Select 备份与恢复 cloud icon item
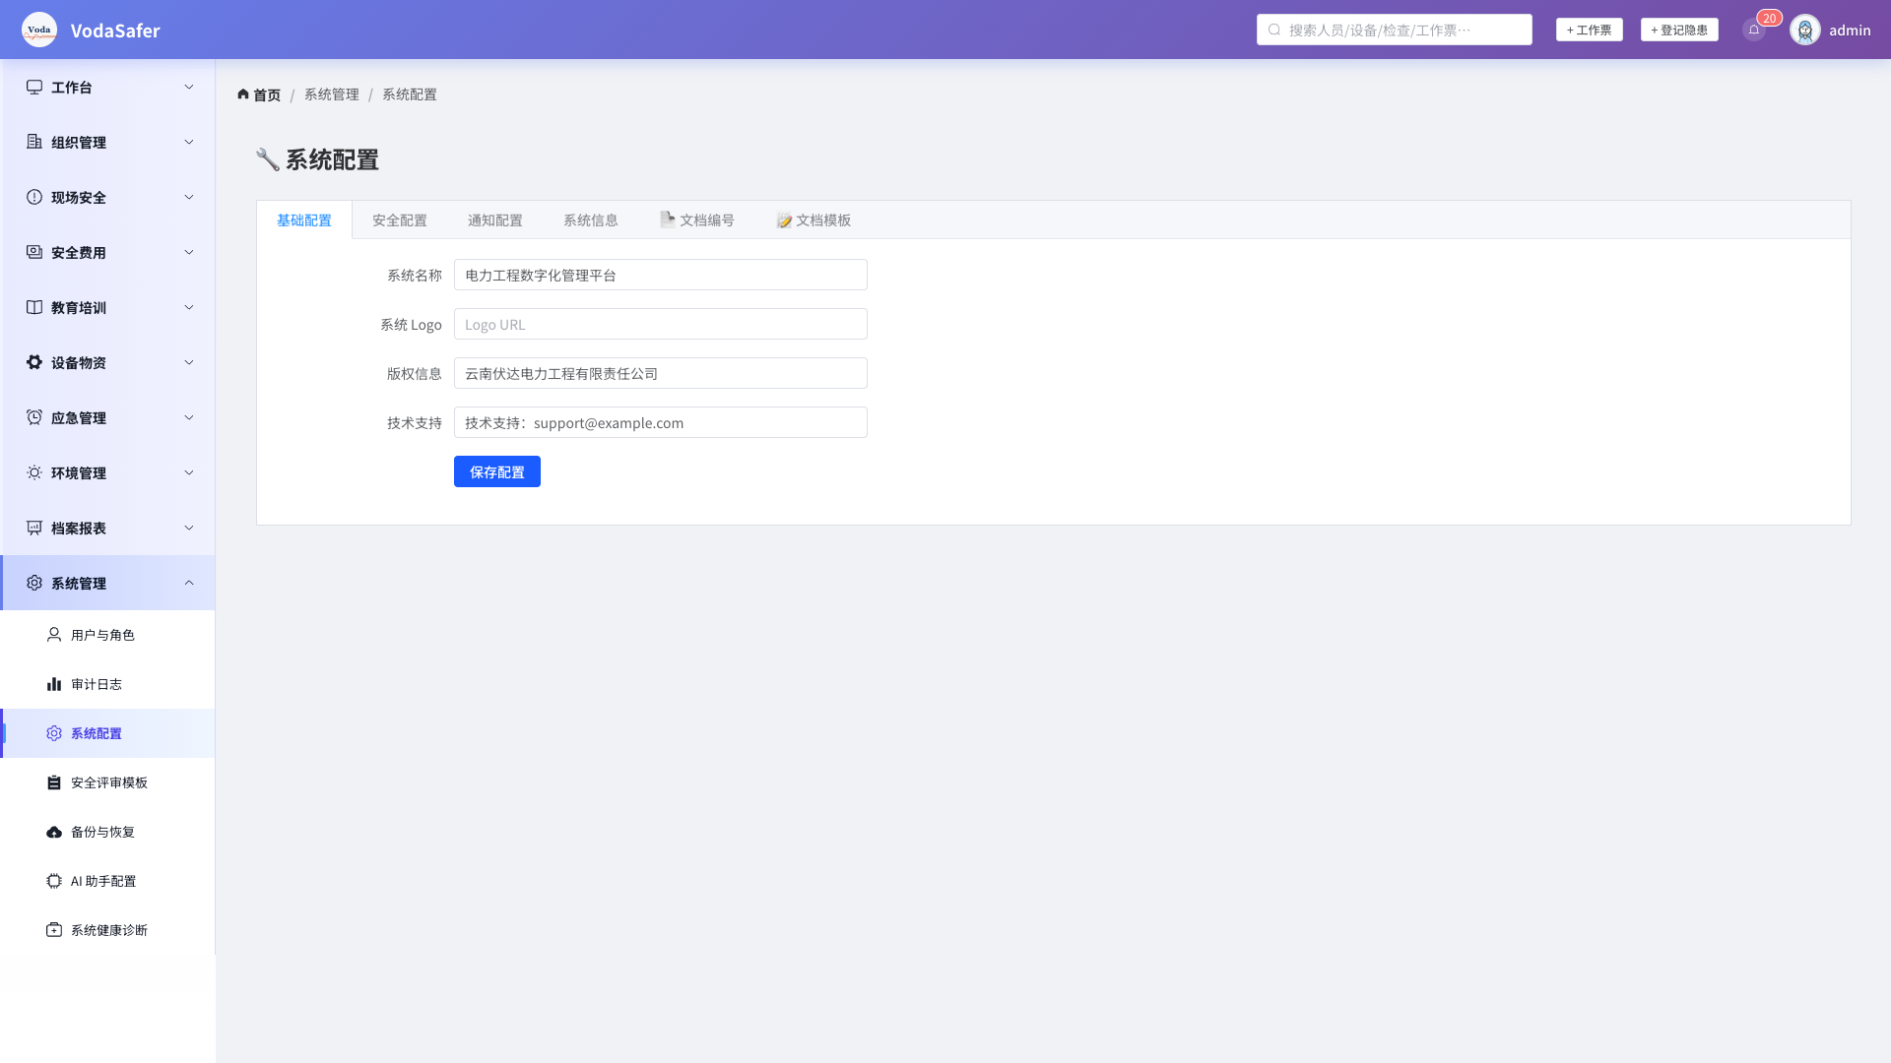This screenshot has height=1063, width=1891. (107, 832)
